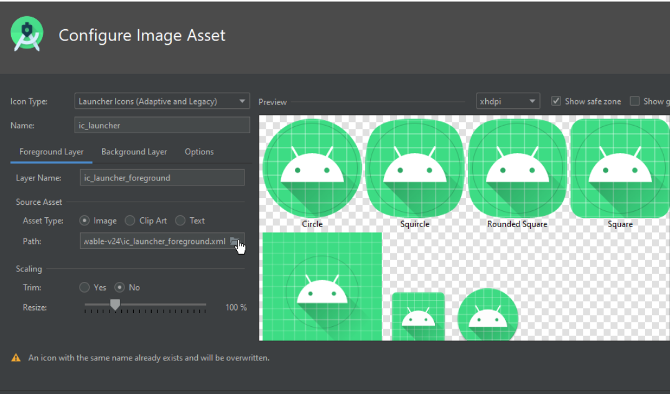Open the Icon Type dropdown
The image size is (670, 394).
click(x=162, y=101)
